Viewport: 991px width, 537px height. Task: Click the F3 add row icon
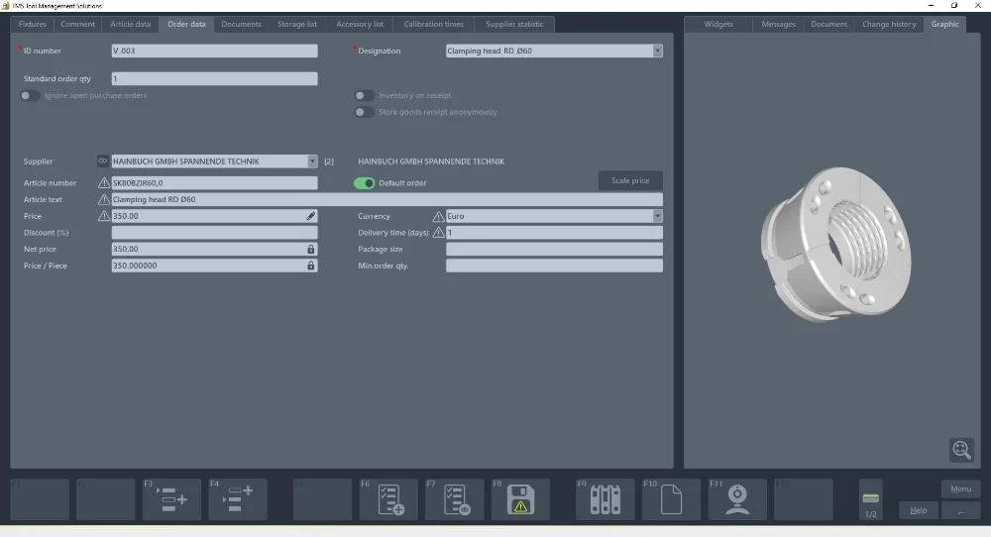(172, 499)
